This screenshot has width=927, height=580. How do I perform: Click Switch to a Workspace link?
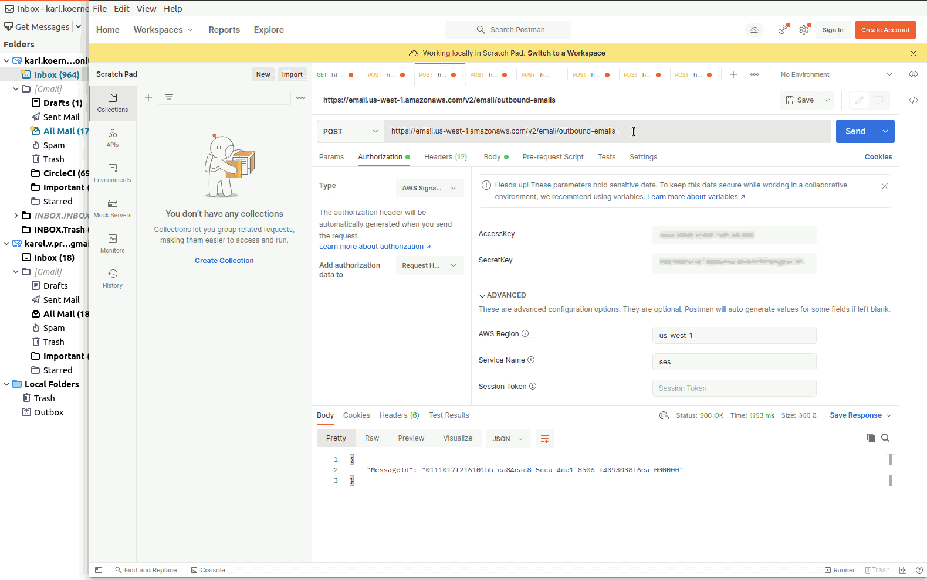[x=566, y=53]
